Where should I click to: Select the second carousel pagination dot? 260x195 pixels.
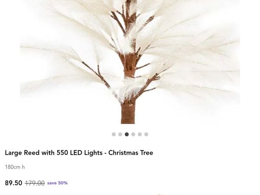[x=120, y=134]
